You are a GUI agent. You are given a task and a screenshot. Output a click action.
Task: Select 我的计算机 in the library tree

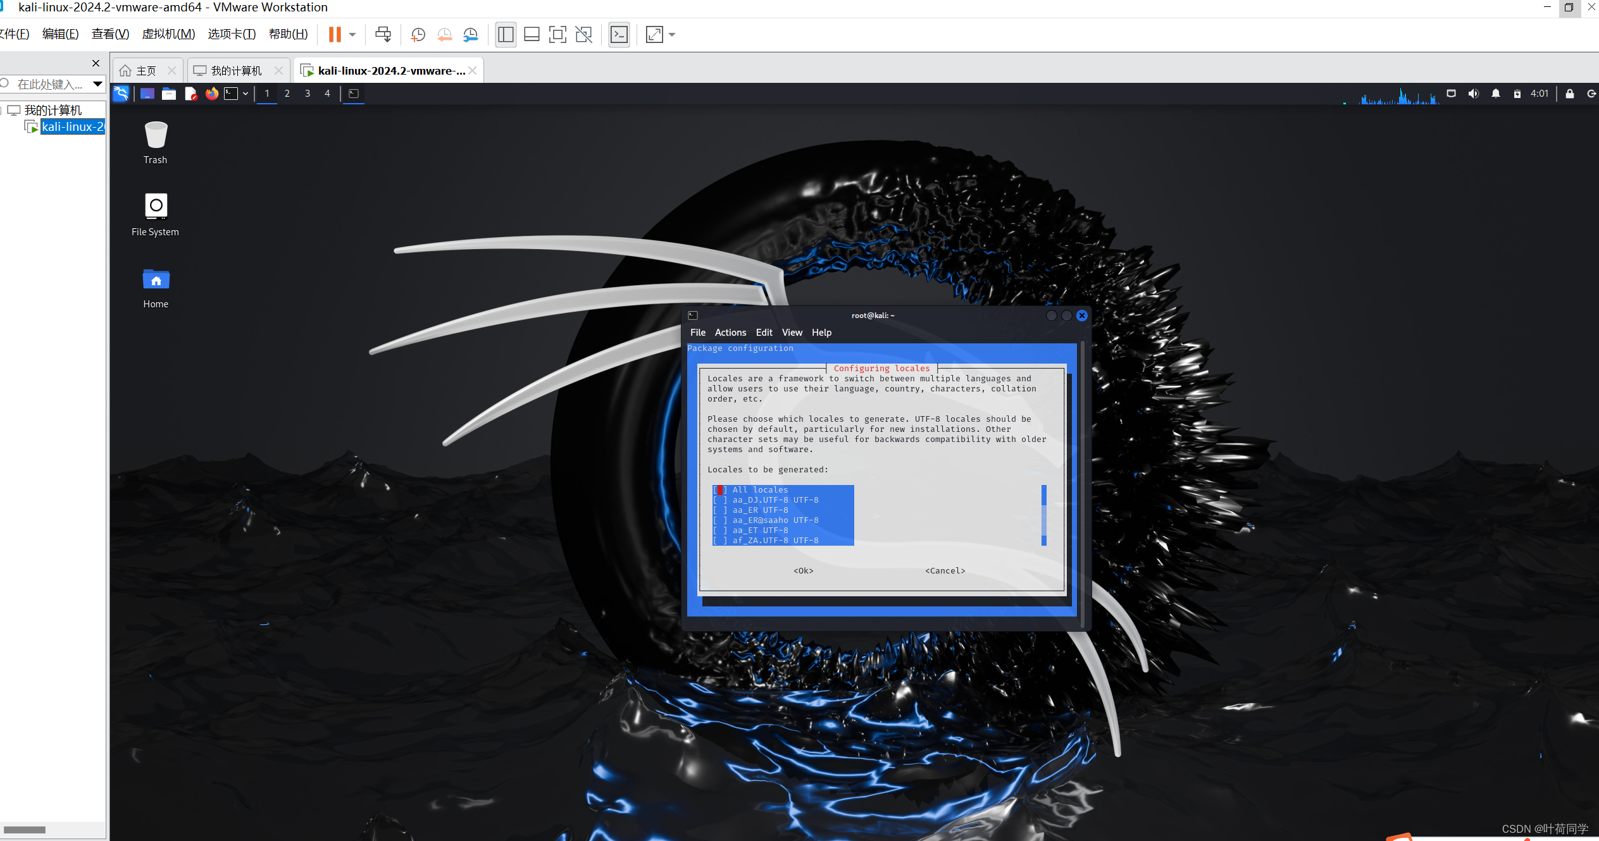tap(53, 111)
